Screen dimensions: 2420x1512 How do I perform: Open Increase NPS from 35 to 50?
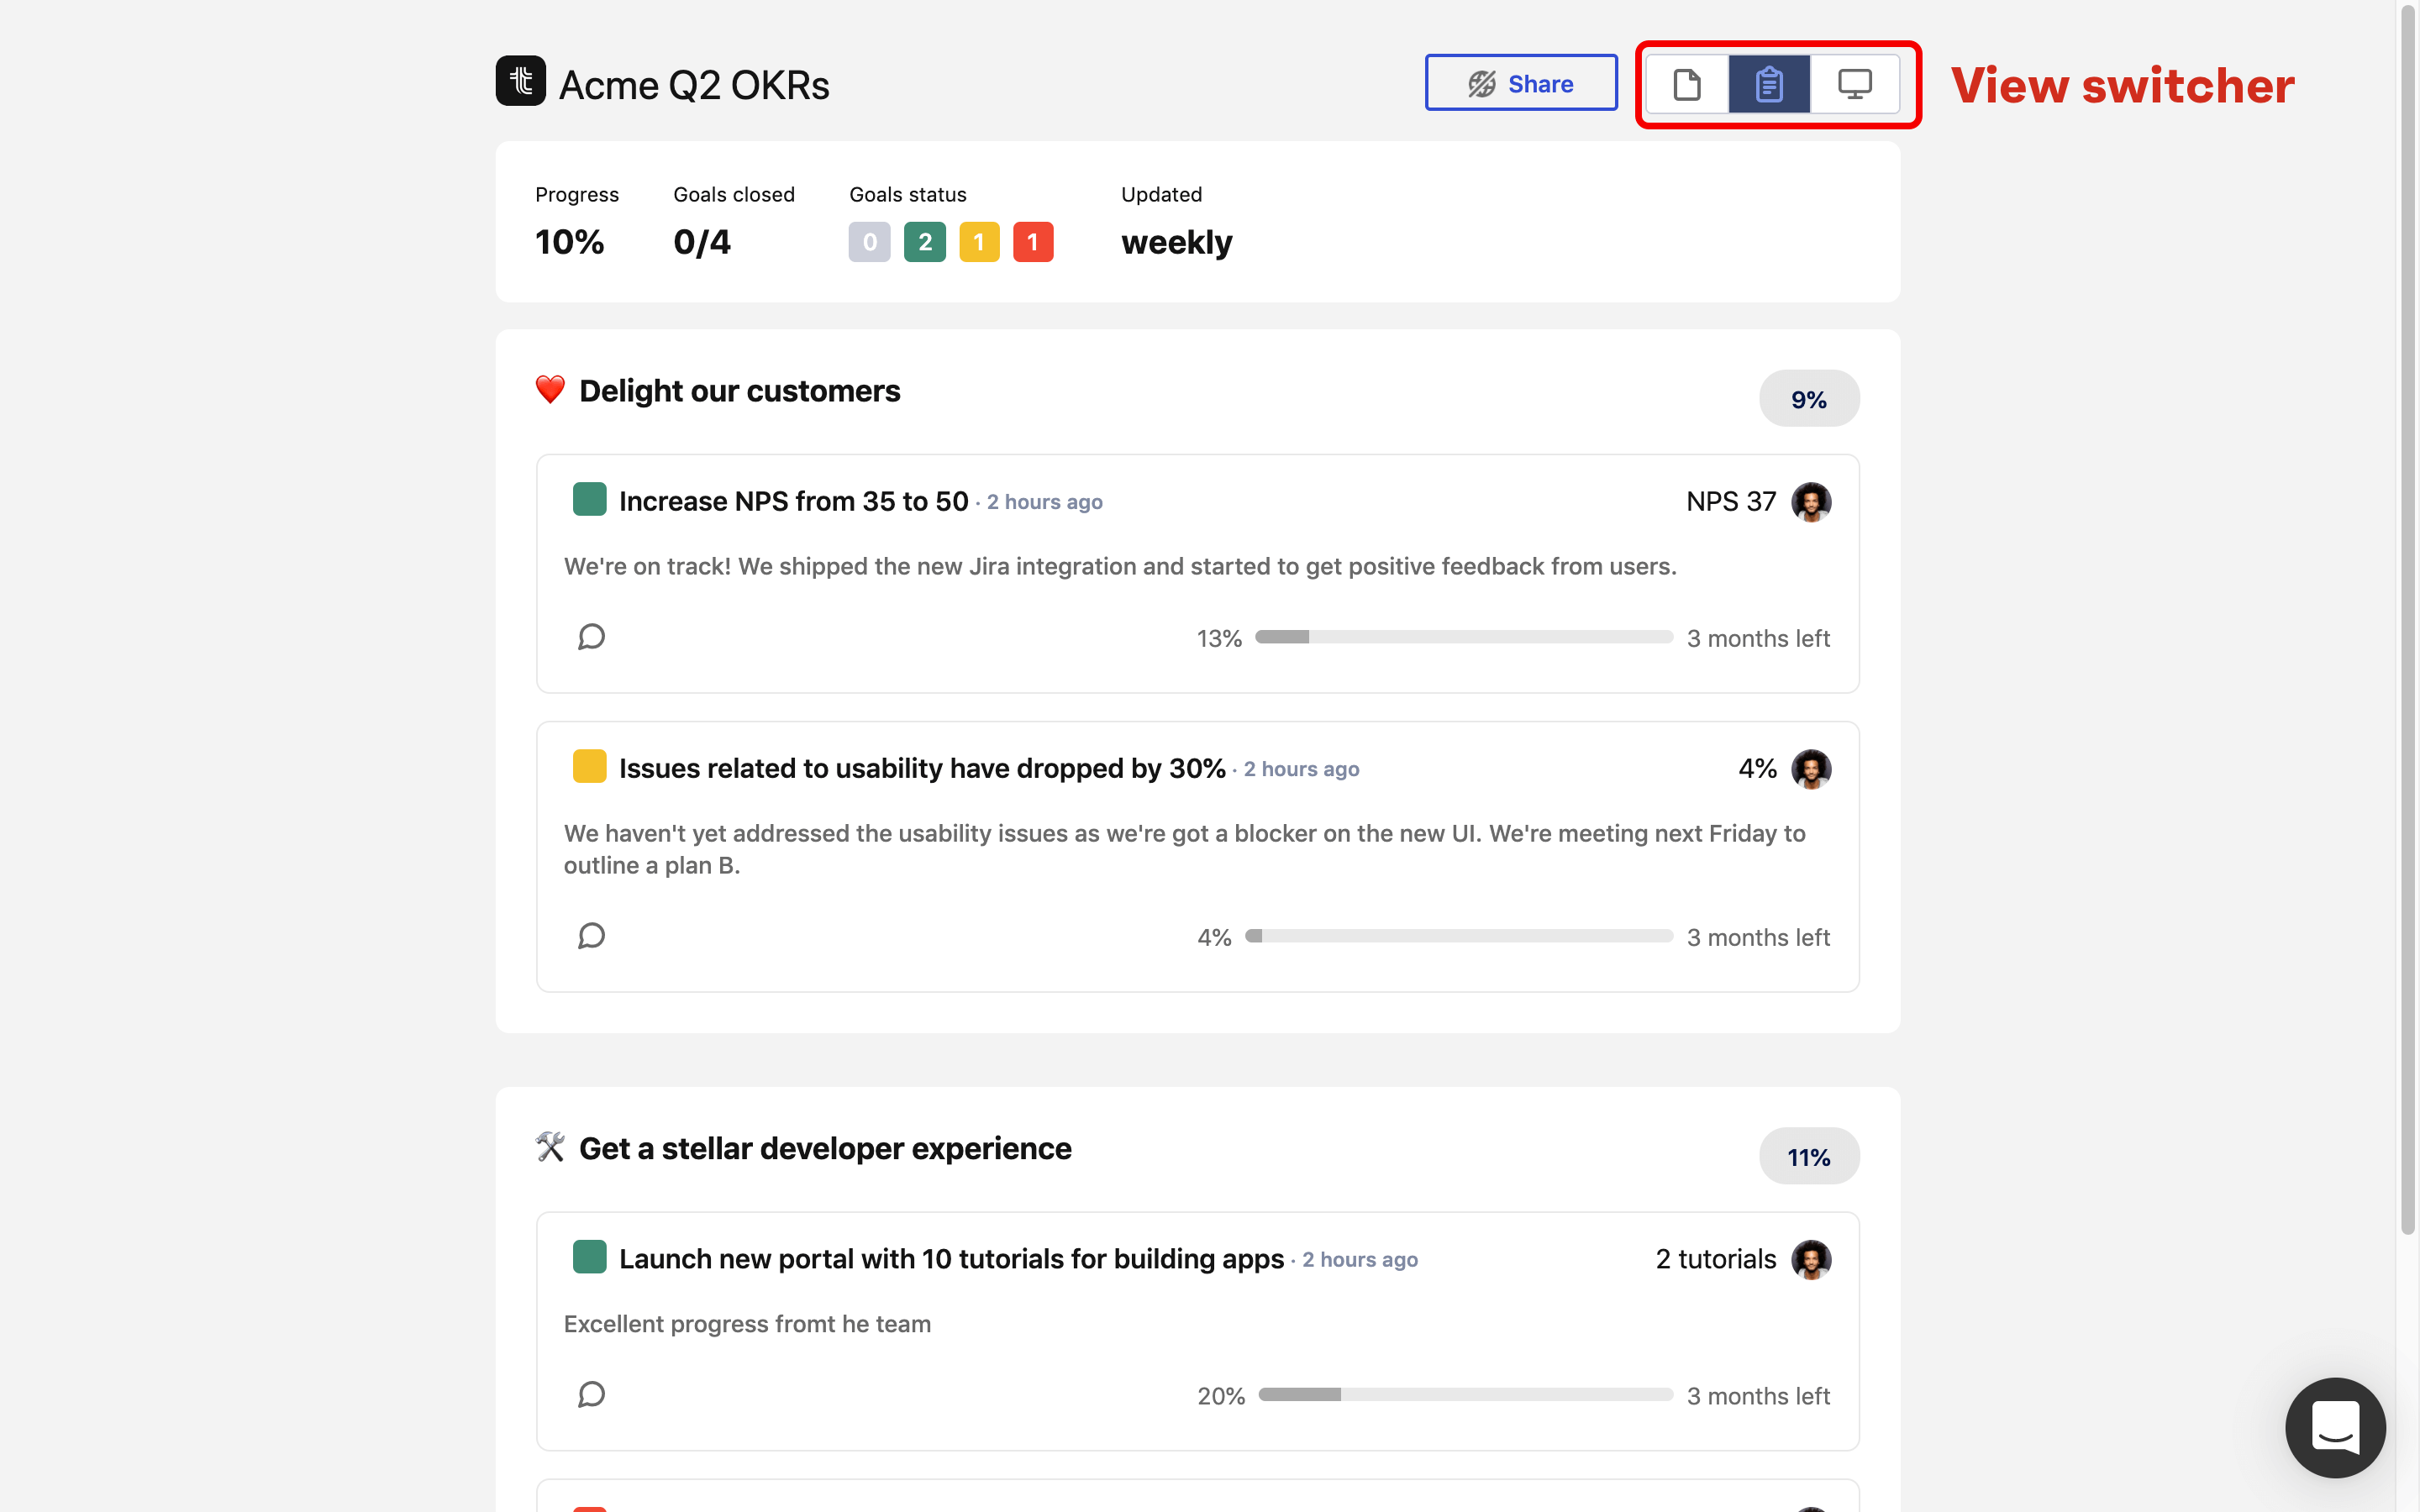click(x=793, y=501)
